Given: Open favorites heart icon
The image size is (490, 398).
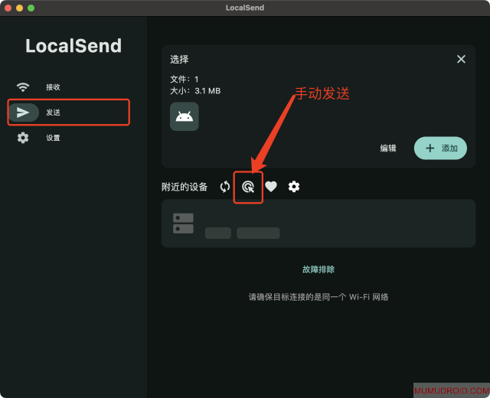Looking at the screenshot, I should 271,187.
